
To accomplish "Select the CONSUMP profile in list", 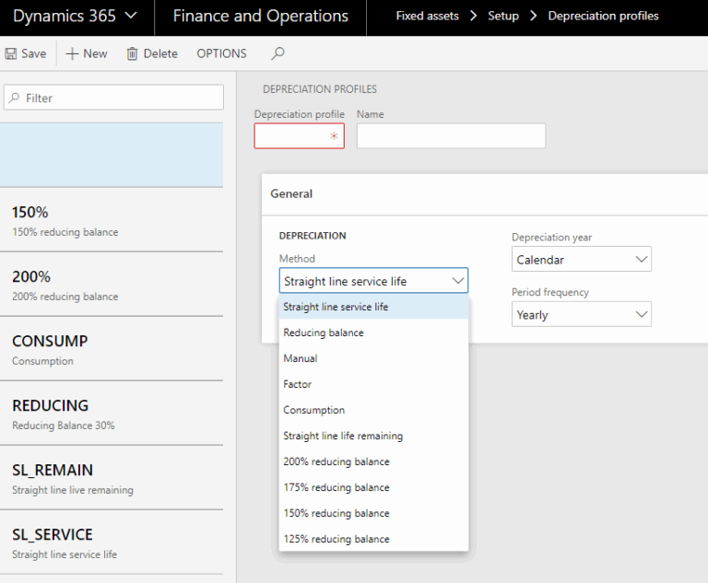I will coord(112,349).
